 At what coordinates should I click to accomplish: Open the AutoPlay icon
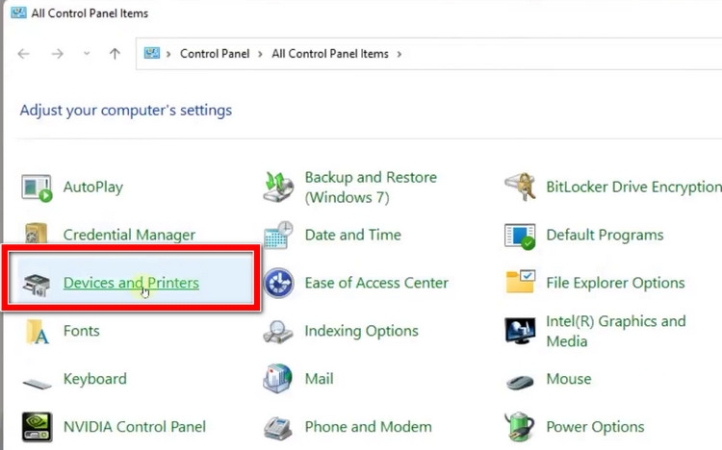[x=37, y=187]
